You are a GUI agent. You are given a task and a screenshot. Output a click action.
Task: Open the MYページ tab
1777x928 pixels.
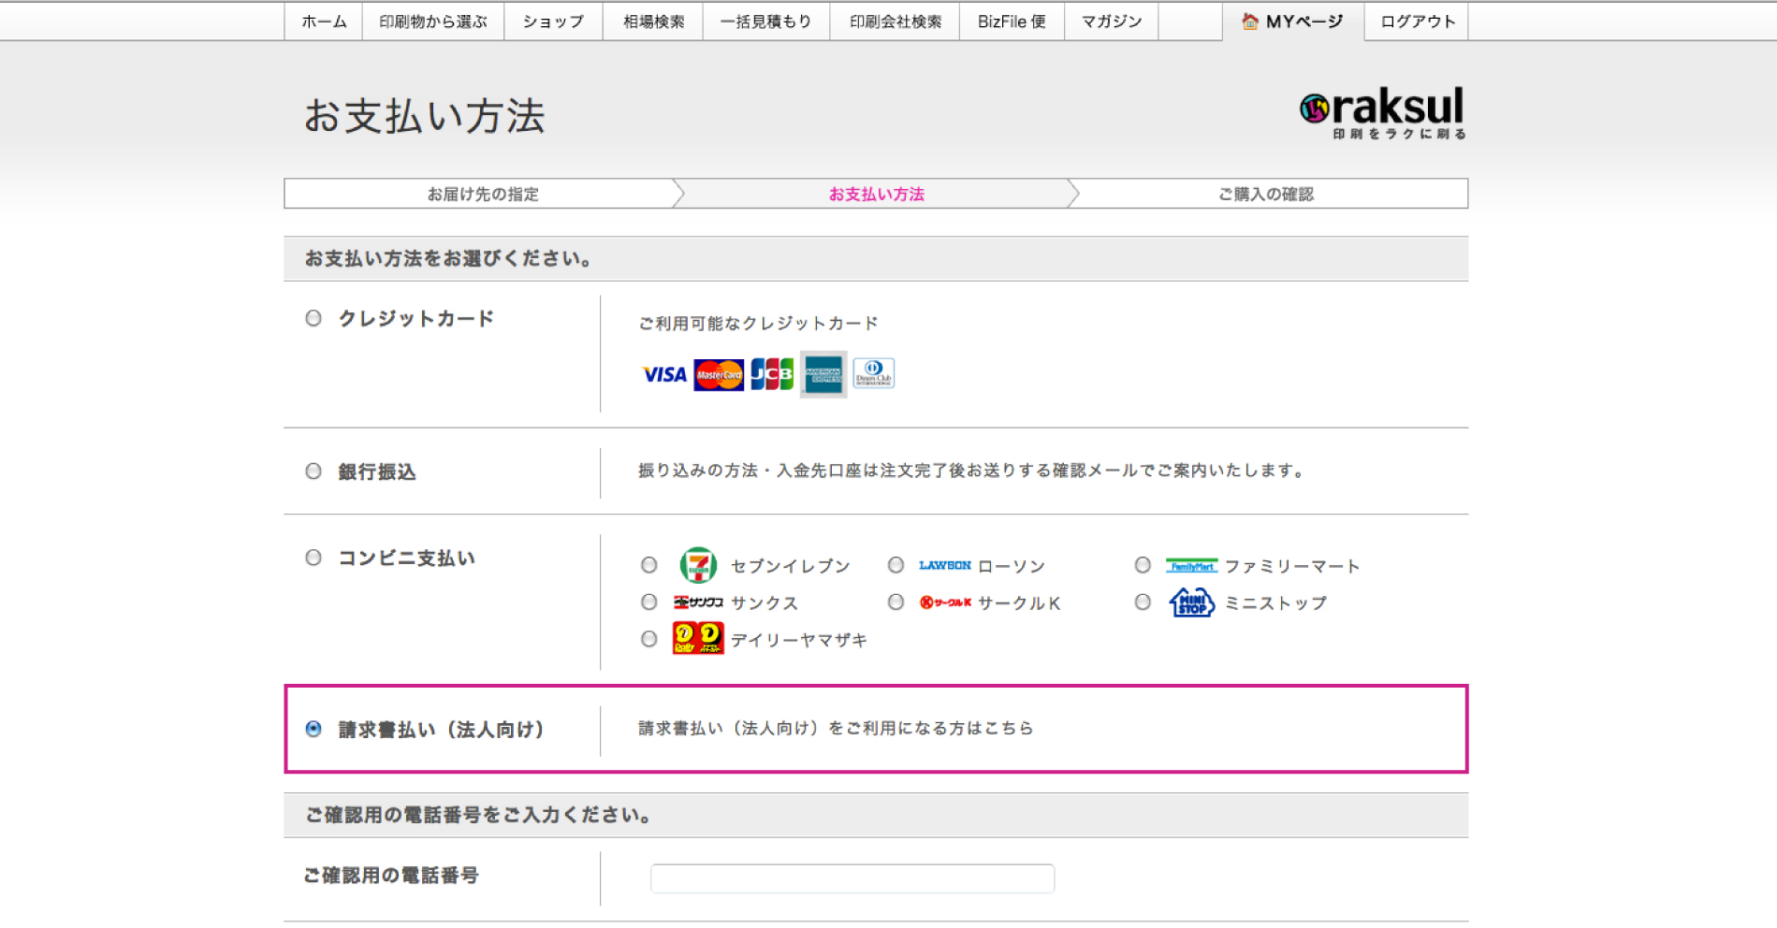(1292, 22)
